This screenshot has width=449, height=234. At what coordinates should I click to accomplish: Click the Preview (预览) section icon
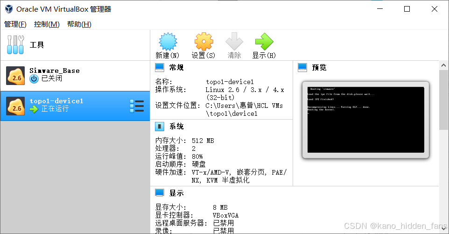tap(302, 67)
